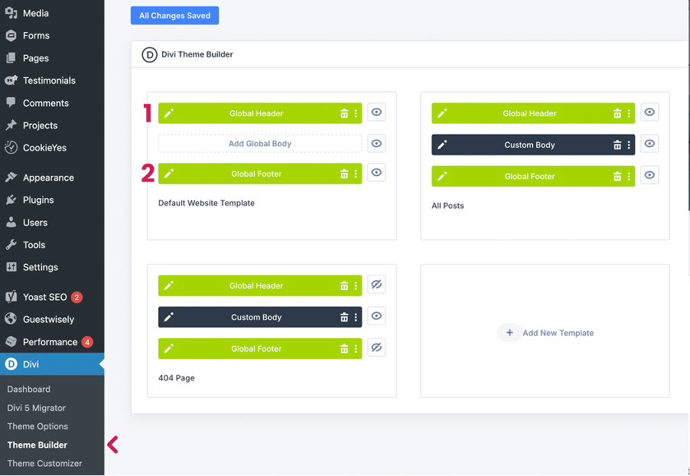This screenshot has width=690, height=476.
Task: Enable hidden Global Header on 404 Page
Action: [376, 285]
